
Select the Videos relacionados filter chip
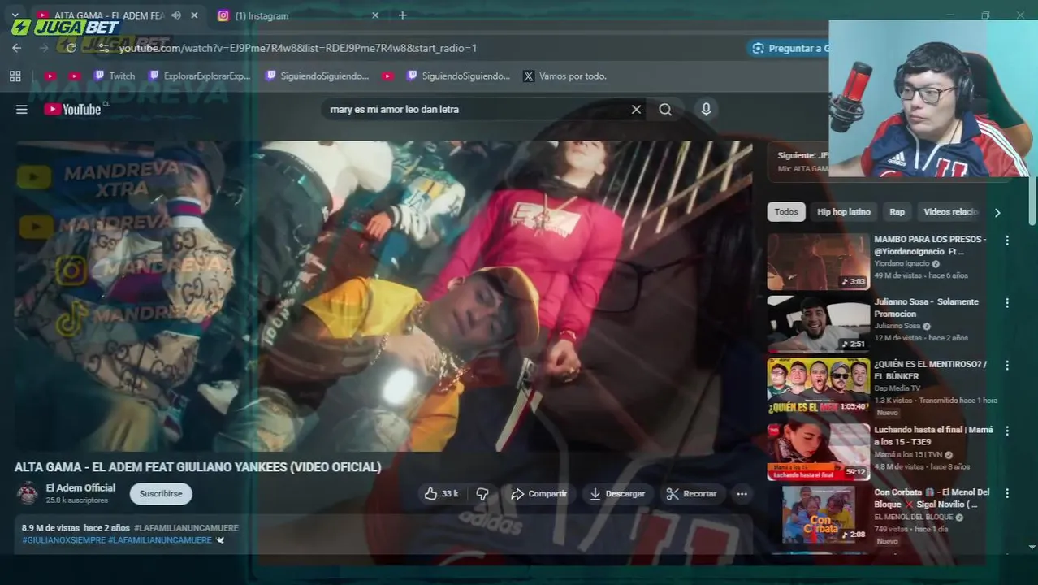coord(950,211)
